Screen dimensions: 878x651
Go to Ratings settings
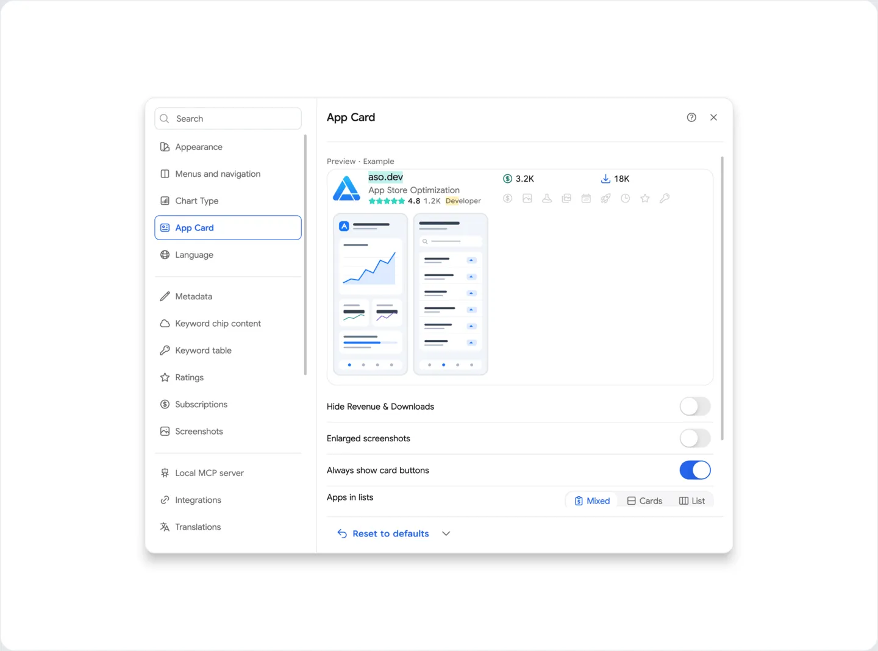pyautogui.click(x=227, y=377)
